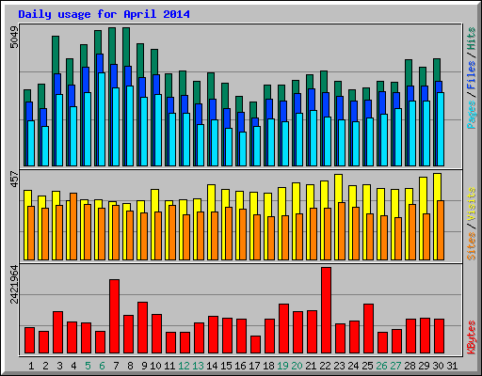
Task: Select the yellow Visits bar for day 1
Action: pyautogui.click(x=27, y=198)
